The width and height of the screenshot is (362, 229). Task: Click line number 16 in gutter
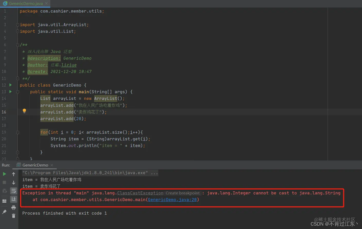4,112
